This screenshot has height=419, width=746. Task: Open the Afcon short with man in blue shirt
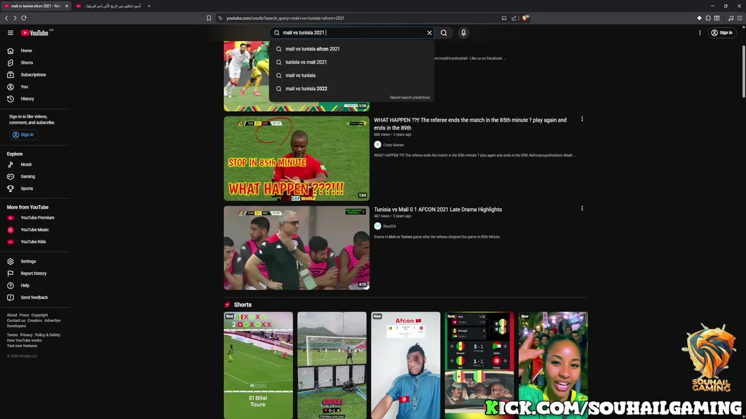(x=406, y=365)
